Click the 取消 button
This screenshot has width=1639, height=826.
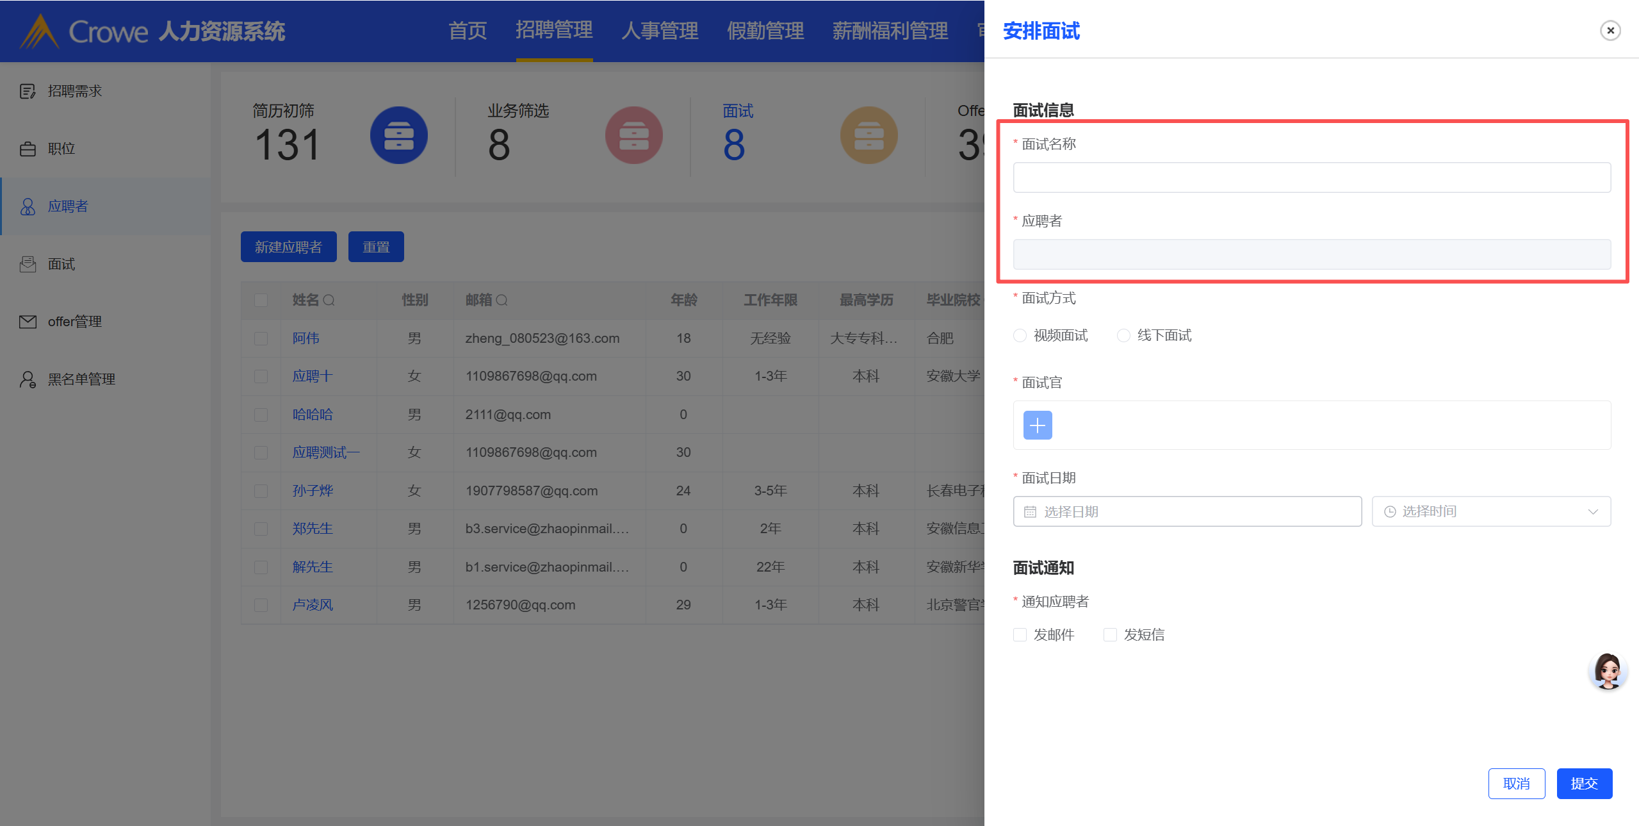(1516, 783)
